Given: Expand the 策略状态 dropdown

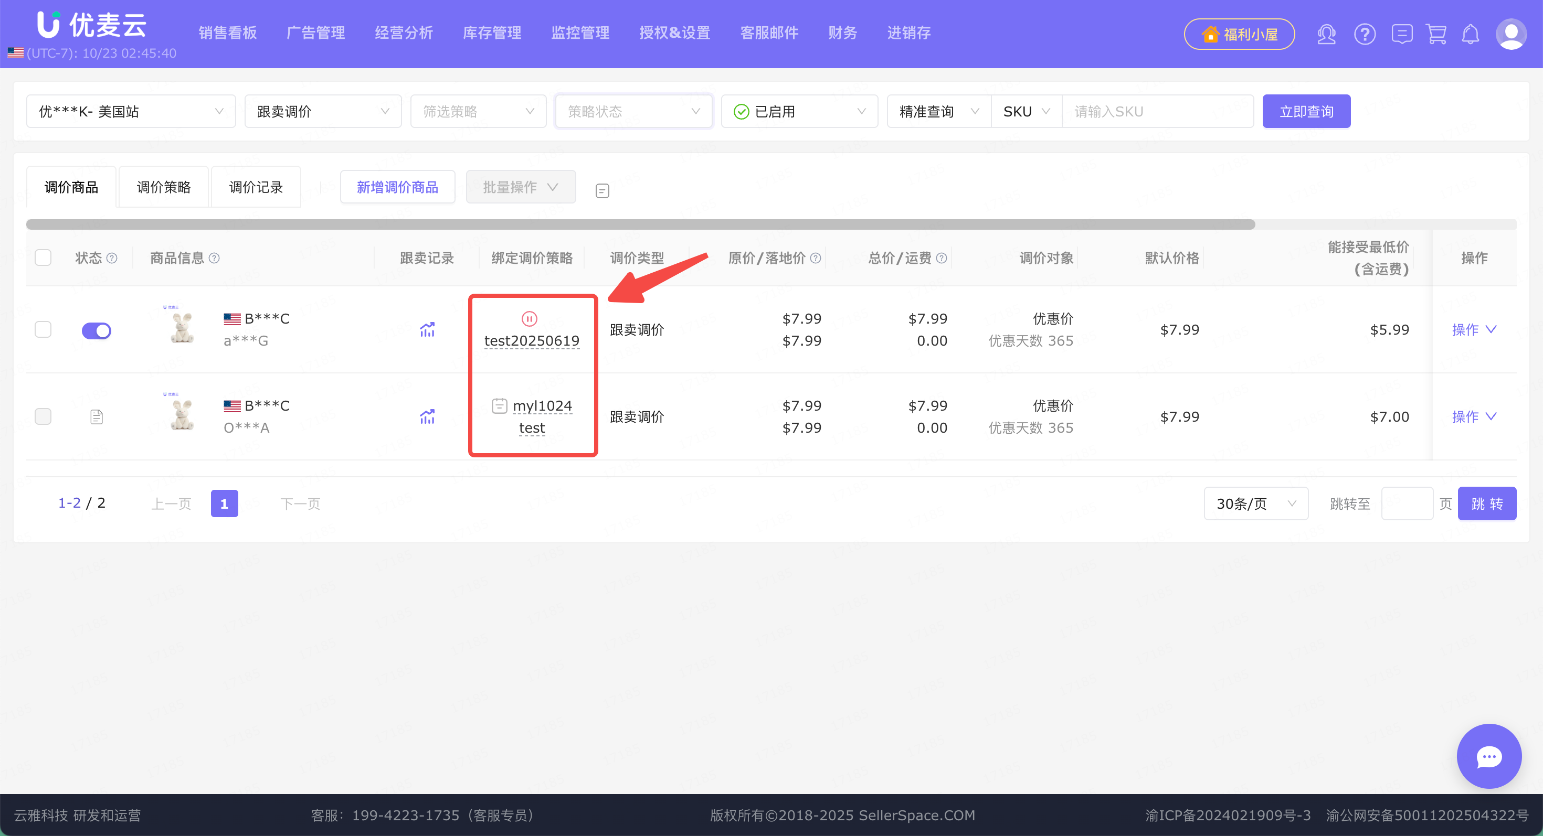Looking at the screenshot, I should click(x=633, y=111).
